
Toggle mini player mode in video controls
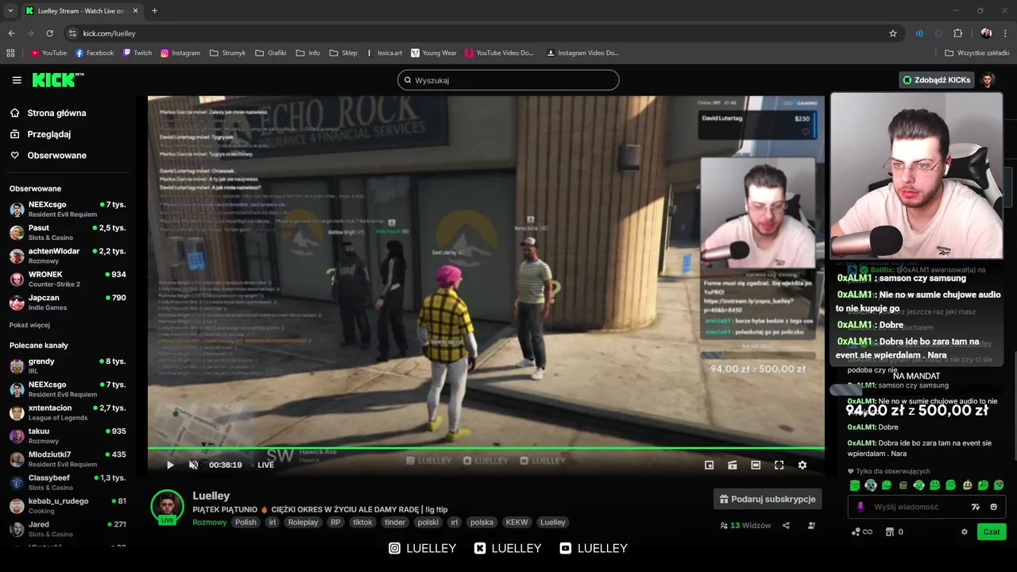pyautogui.click(x=710, y=465)
